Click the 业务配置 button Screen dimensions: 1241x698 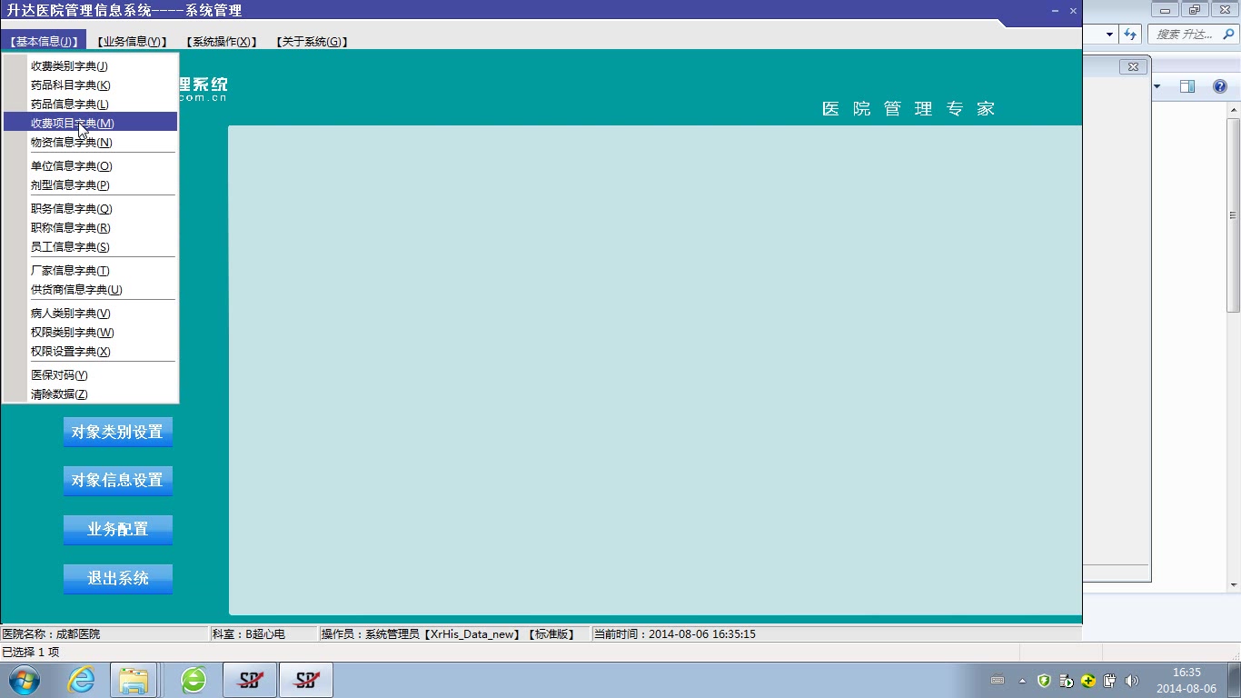(117, 529)
